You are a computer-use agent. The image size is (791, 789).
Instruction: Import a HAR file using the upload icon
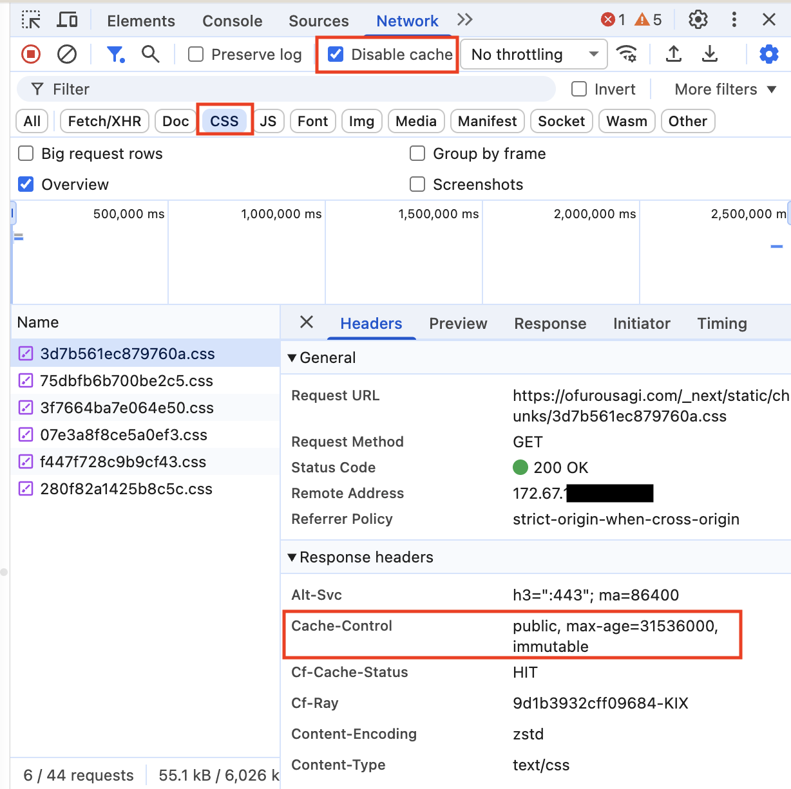click(x=674, y=54)
